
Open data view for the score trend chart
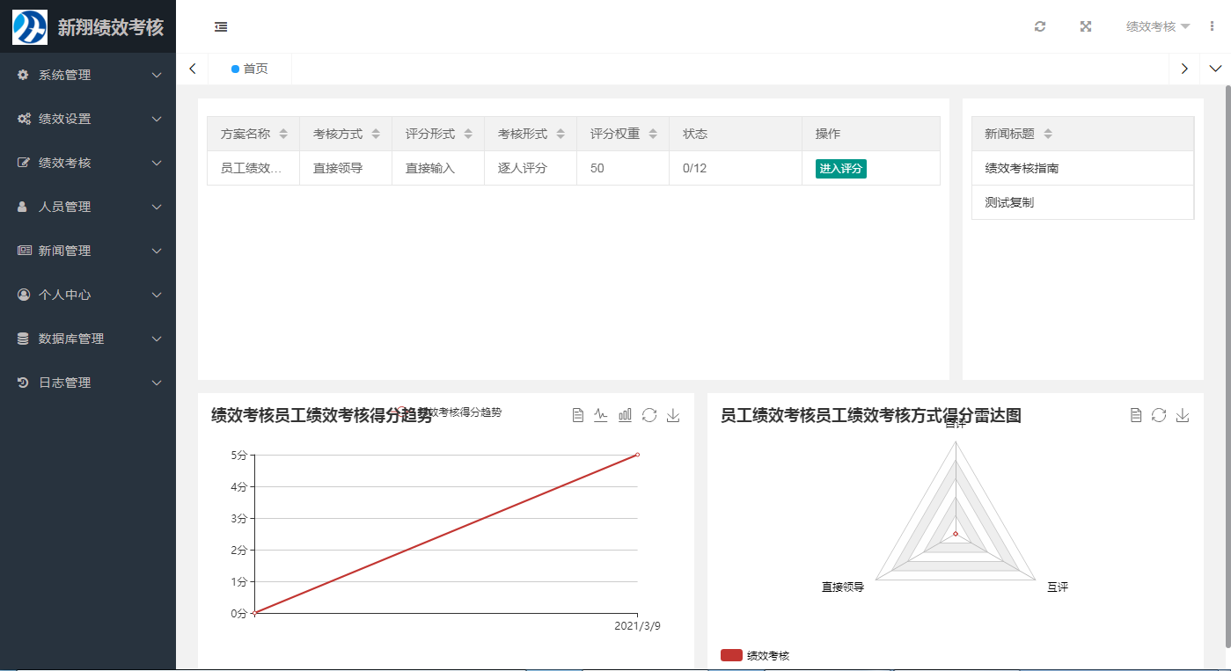coord(576,415)
